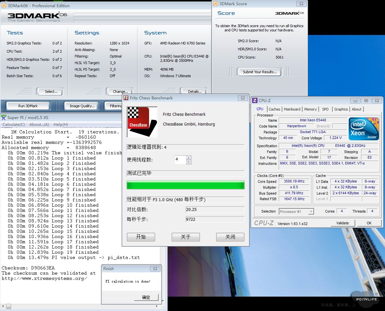Click the Rated FSB value 1647.15 MHz
The image size is (385, 311).
coord(294,199)
